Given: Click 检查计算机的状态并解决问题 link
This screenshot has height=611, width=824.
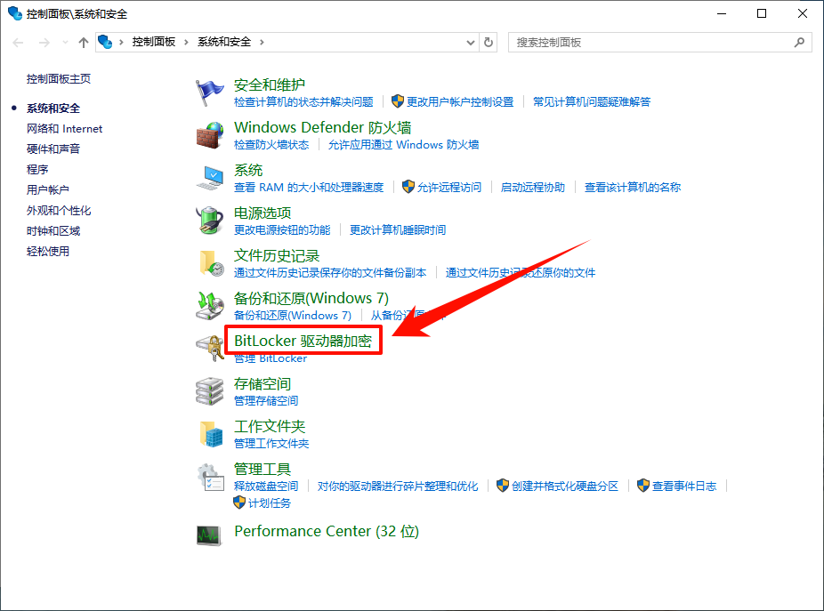Looking at the screenshot, I should coord(303,102).
